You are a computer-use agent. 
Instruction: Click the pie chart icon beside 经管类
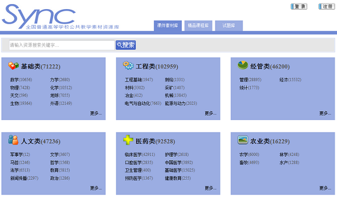(243, 65)
